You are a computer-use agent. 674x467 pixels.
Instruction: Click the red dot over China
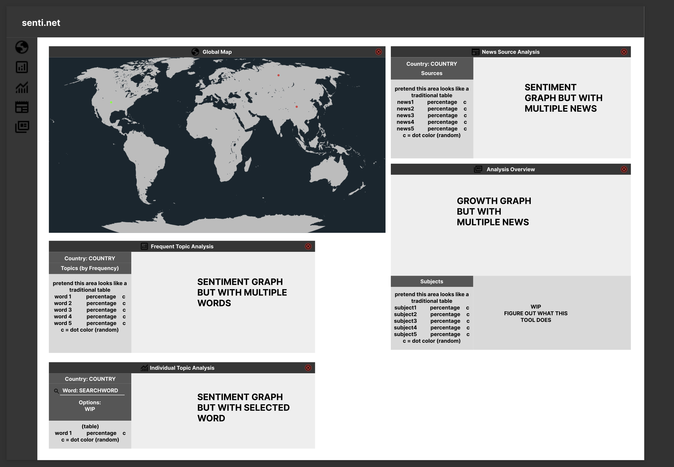point(297,107)
